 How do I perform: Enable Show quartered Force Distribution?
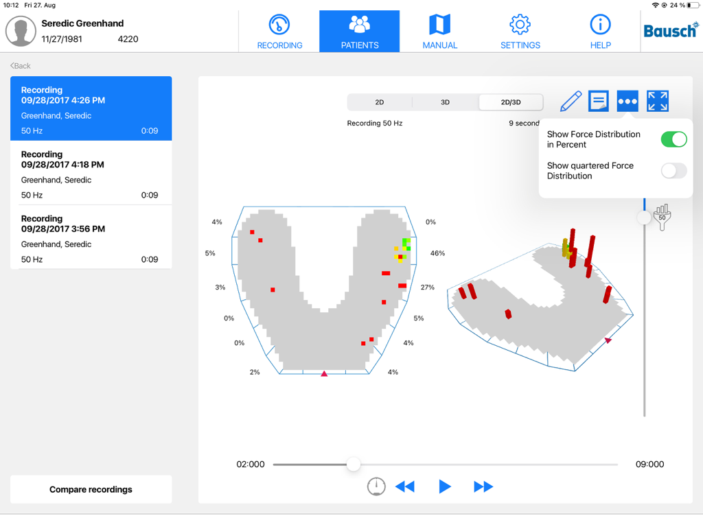click(673, 170)
